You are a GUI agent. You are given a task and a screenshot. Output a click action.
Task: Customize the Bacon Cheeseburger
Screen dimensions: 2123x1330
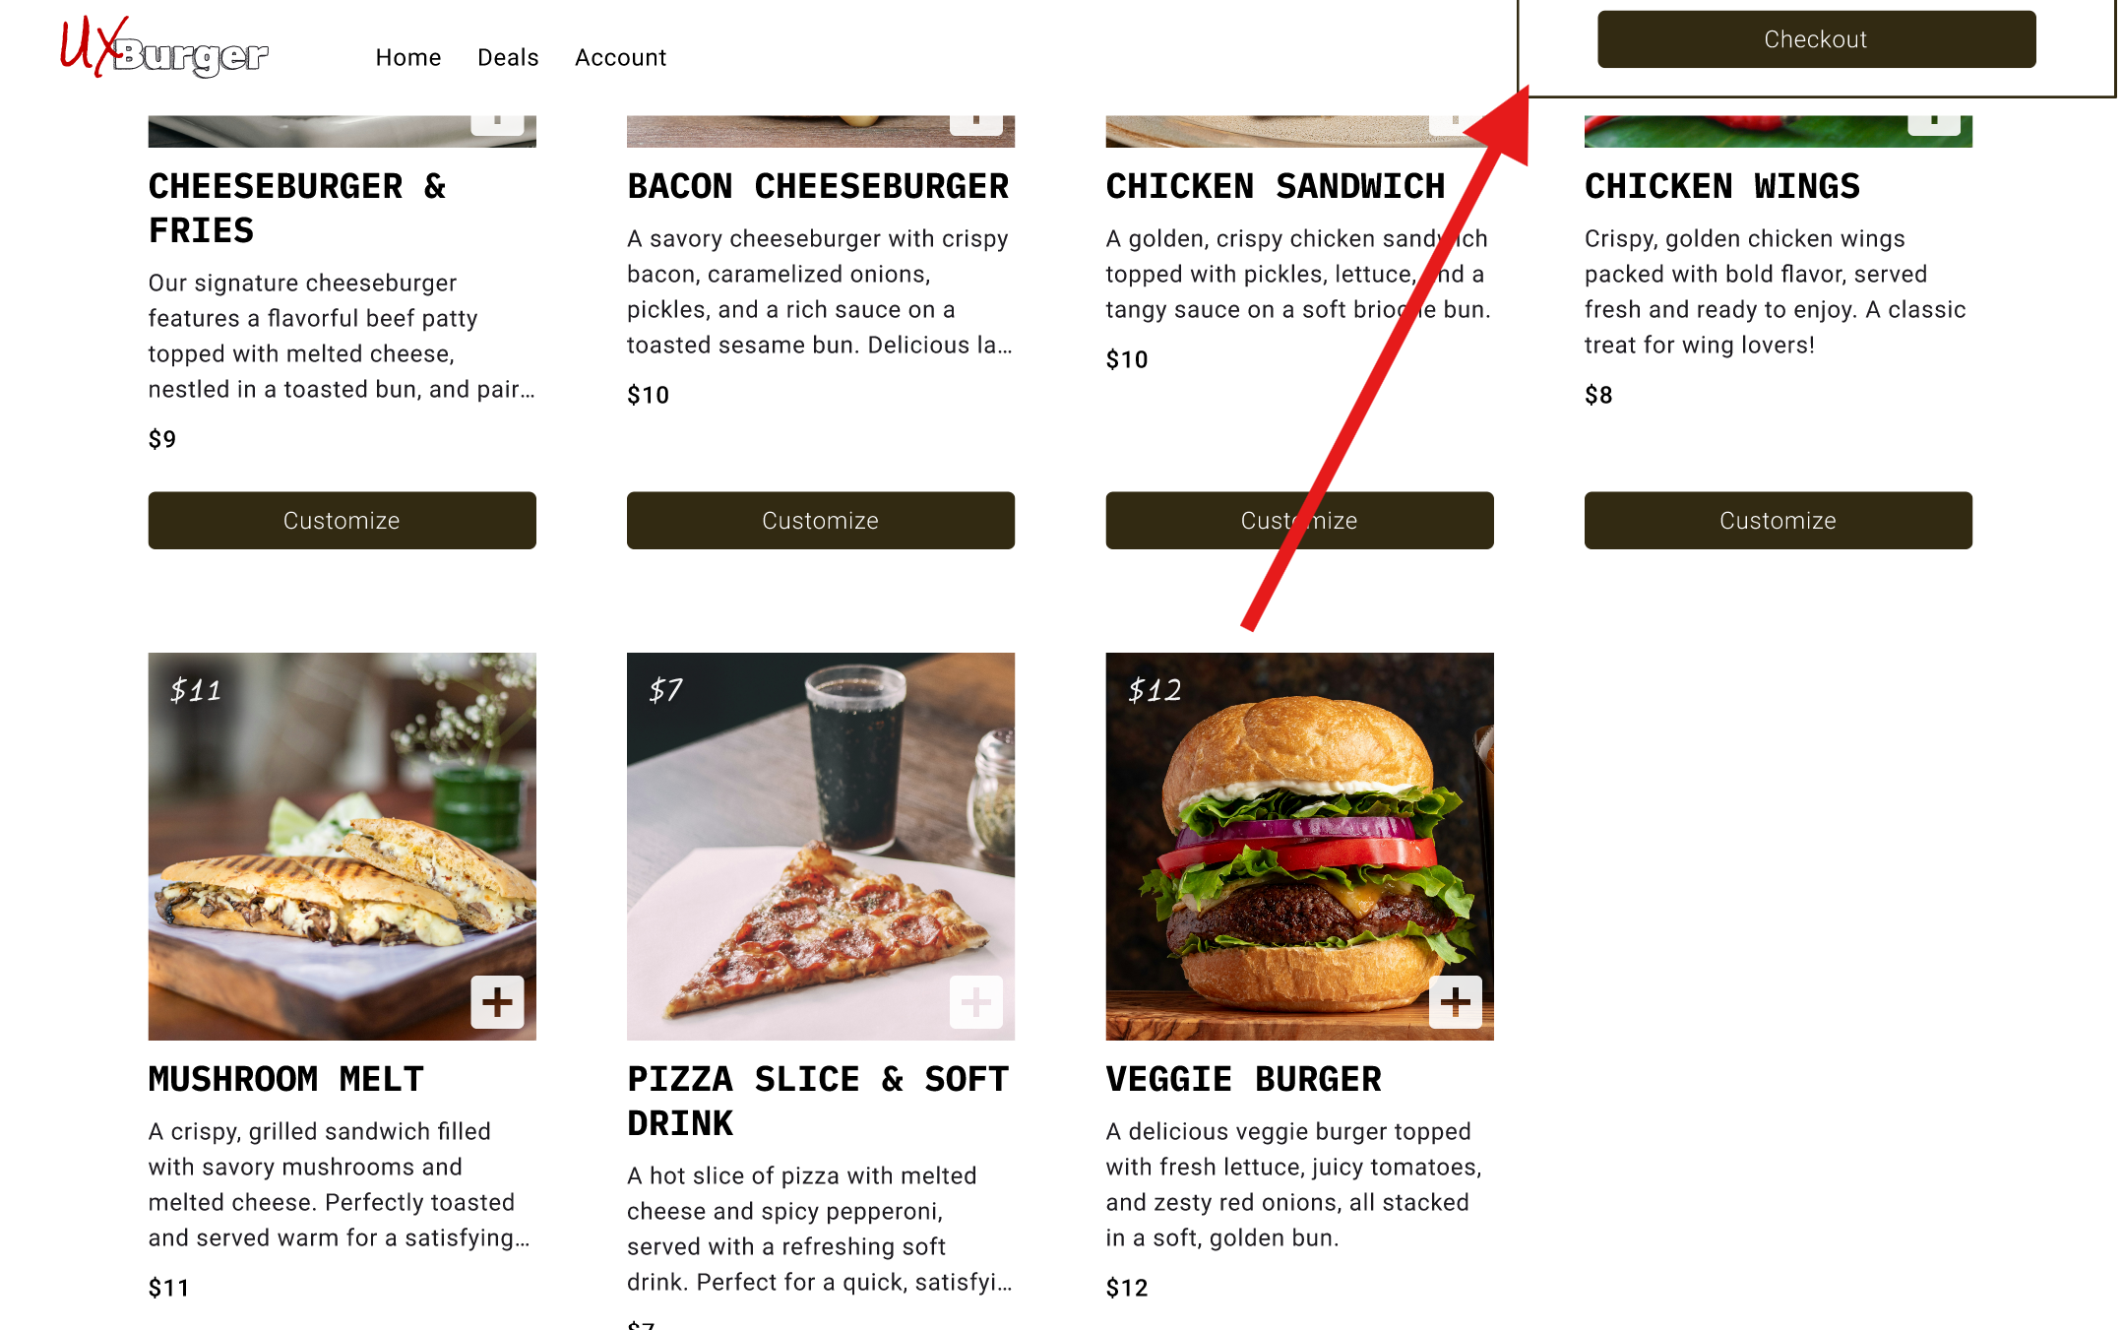click(x=820, y=521)
